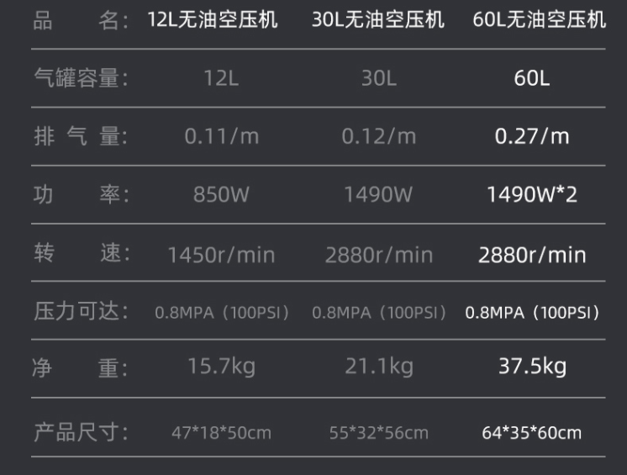627x475 pixels.
Task: Select the 64*35*60cm dimension value
Action: (532, 433)
